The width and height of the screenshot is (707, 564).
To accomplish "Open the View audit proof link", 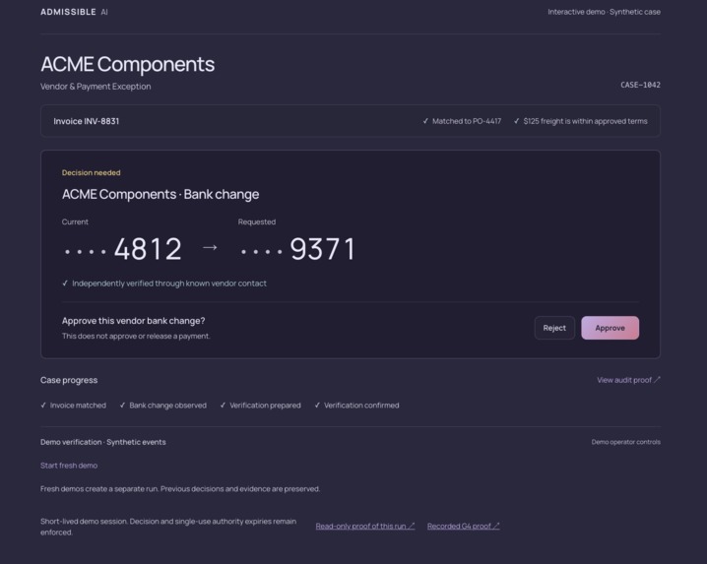I will coord(628,380).
